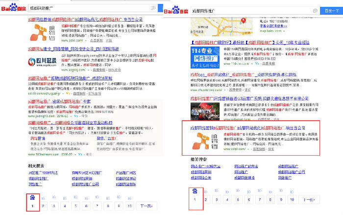Open 四川冠辰 logo thumbnail

click(42, 62)
